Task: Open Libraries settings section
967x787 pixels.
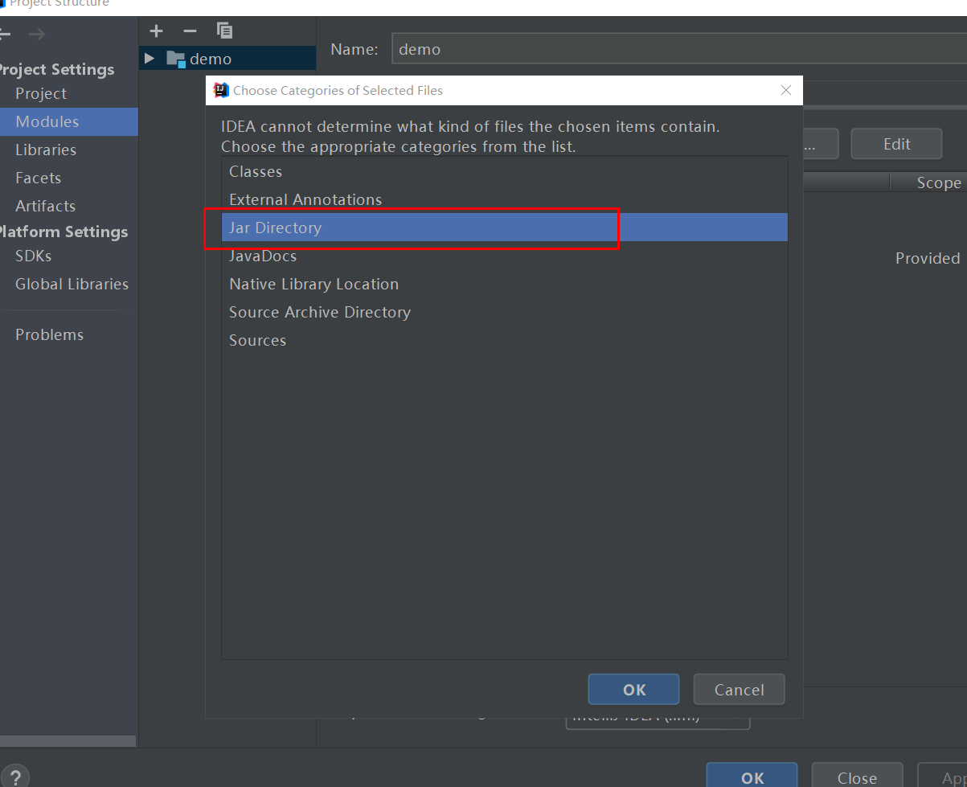Action: 46,150
